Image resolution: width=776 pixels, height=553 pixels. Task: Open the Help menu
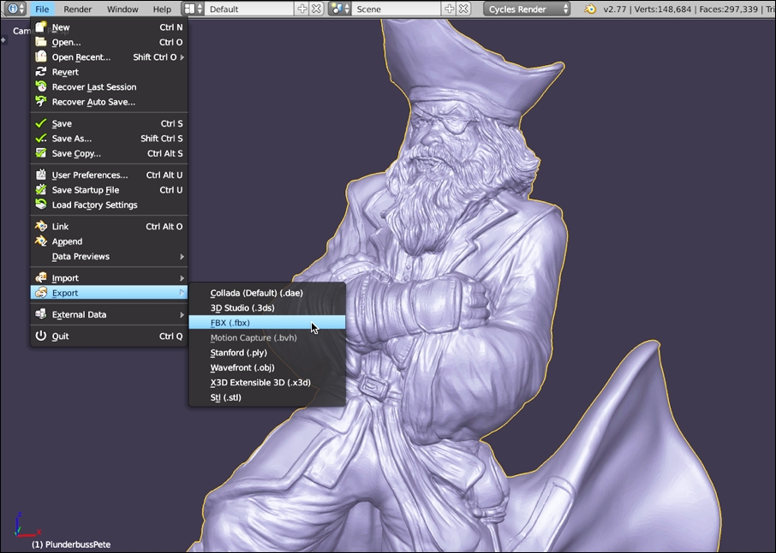(x=162, y=9)
